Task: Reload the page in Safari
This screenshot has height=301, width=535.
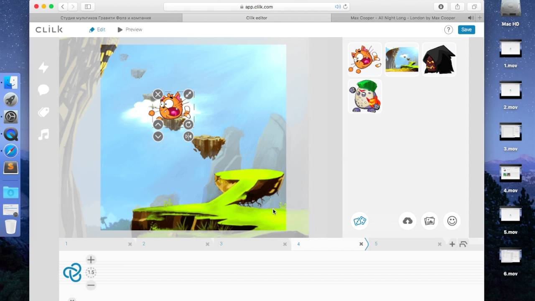Action: pos(345,7)
